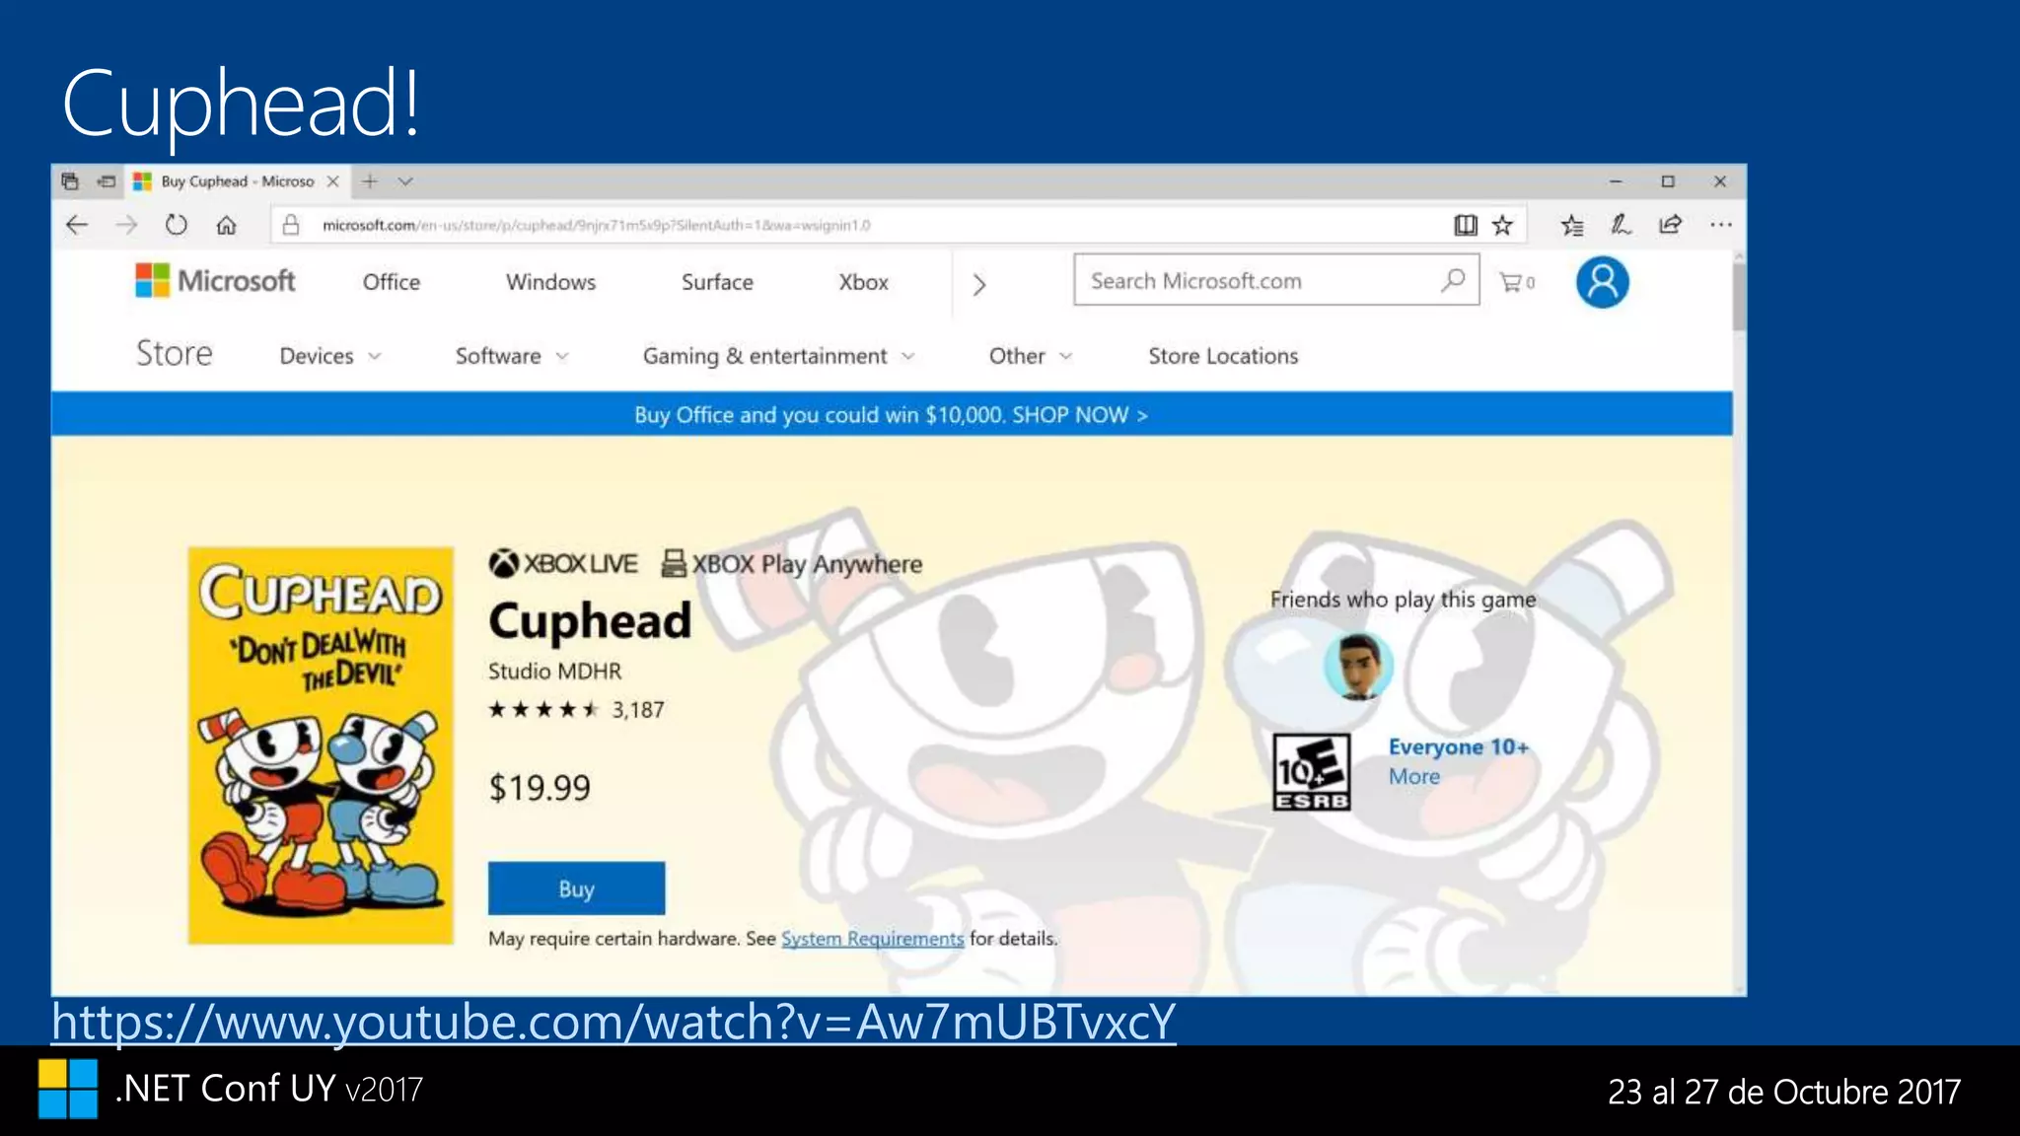This screenshot has height=1136, width=2020.
Task: Open the Windows menu item
Action: 550,282
